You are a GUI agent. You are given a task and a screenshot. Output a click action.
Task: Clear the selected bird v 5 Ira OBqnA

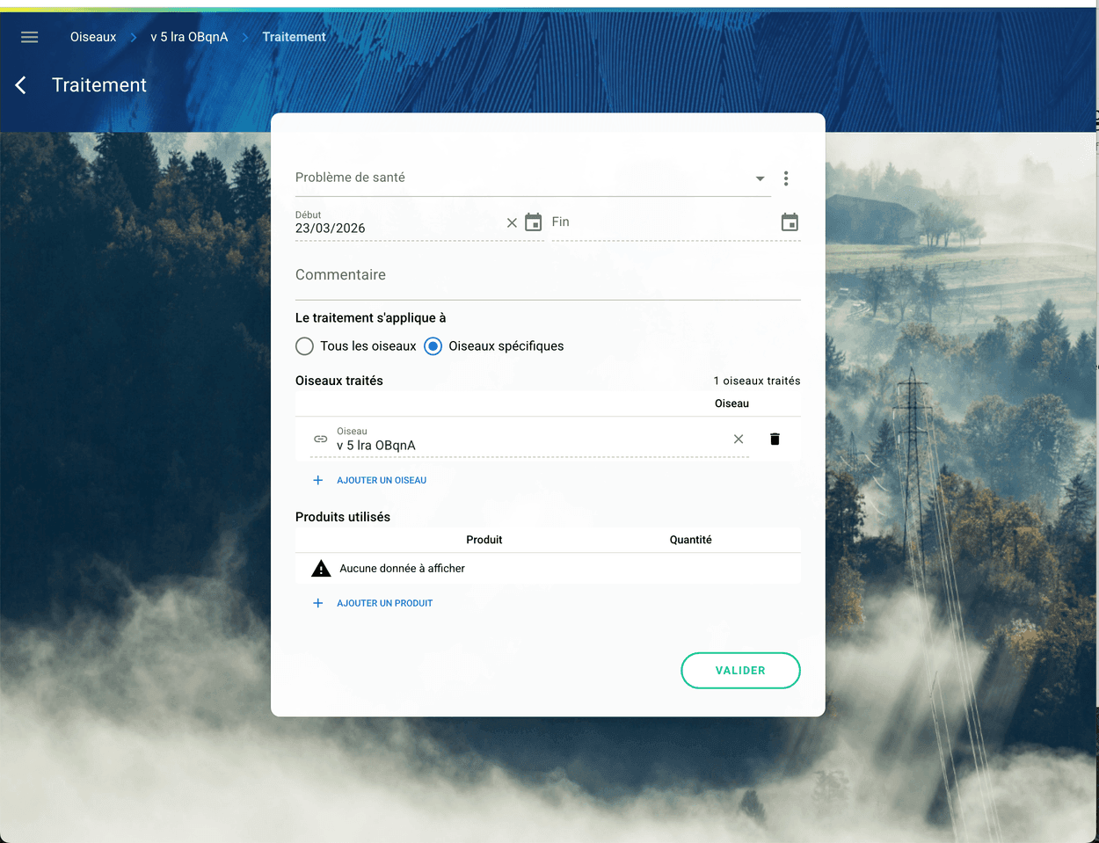tap(739, 439)
